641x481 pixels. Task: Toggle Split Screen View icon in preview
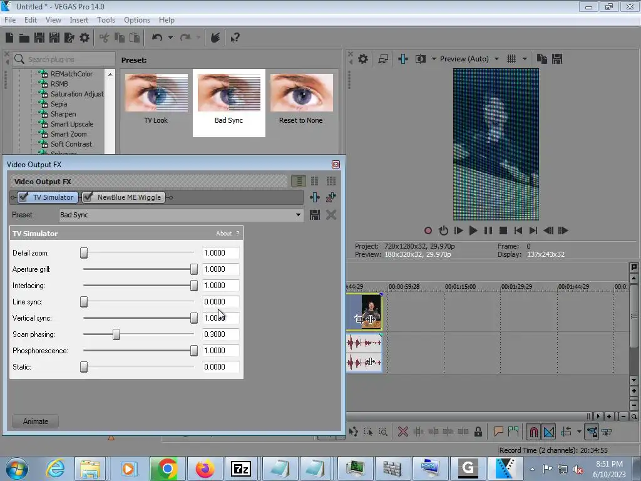point(420,59)
